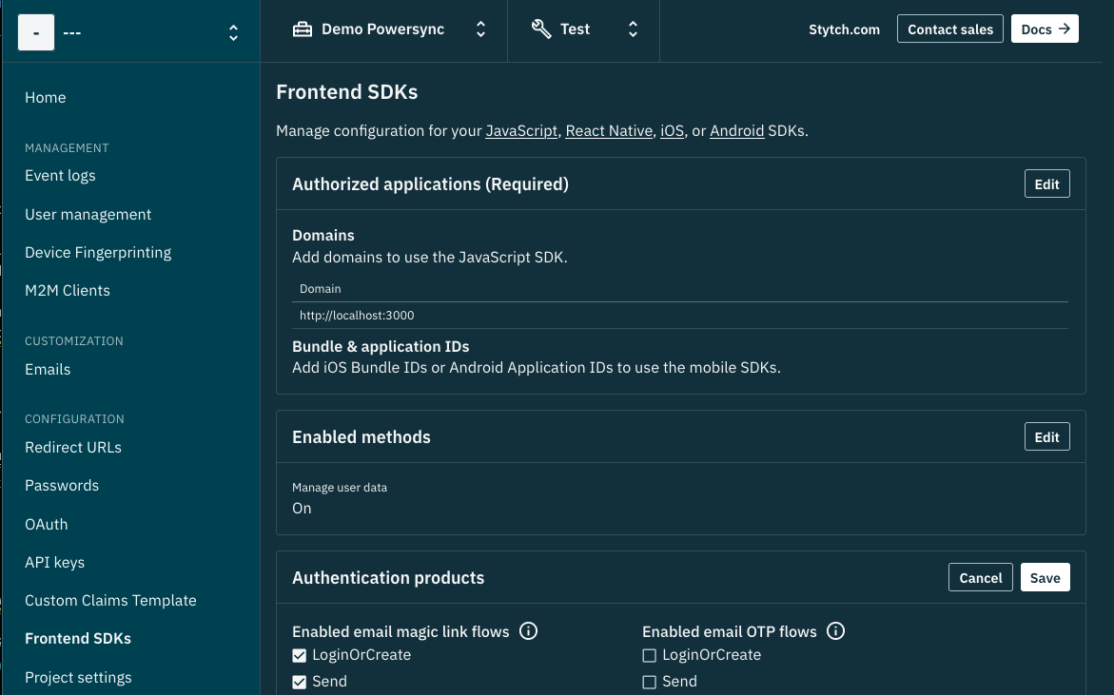Click the arrow icon in Docs button

[x=1064, y=29]
